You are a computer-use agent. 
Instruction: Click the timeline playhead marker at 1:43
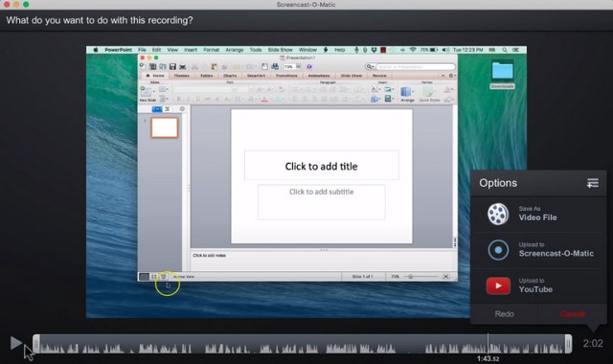(x=488, y=344)
